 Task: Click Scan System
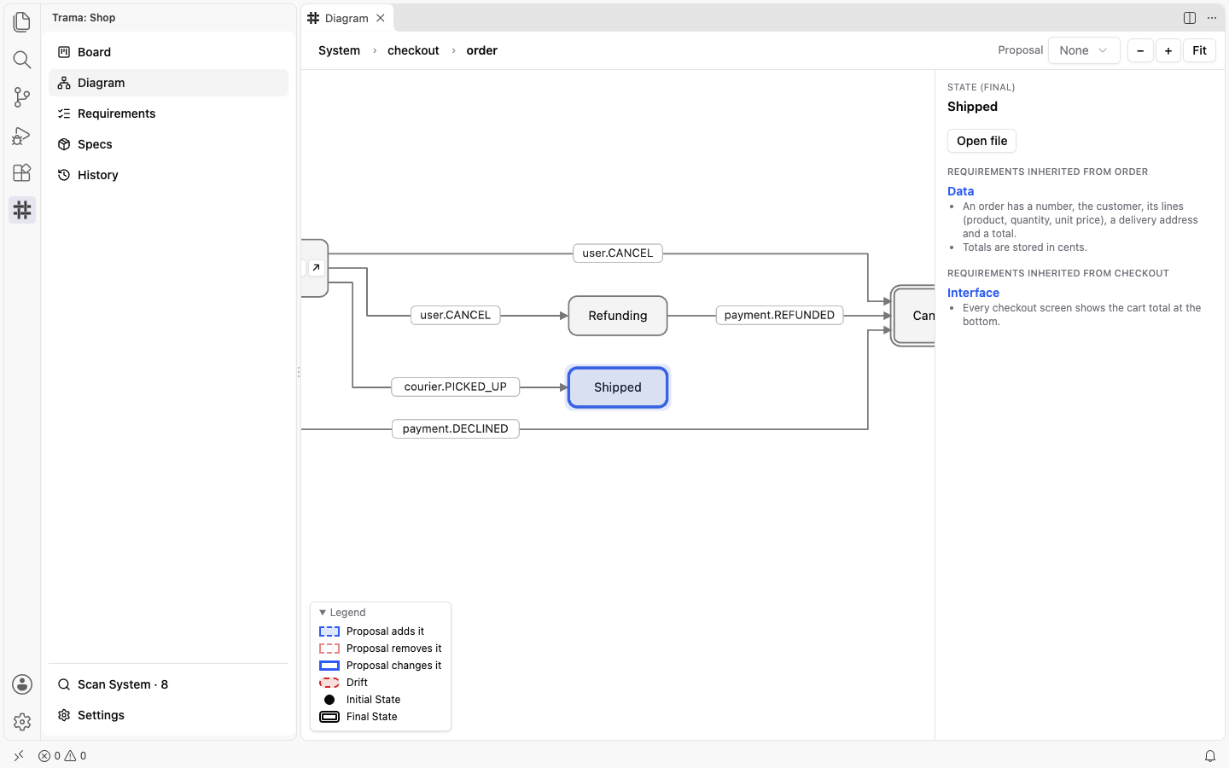pos(169,684)
